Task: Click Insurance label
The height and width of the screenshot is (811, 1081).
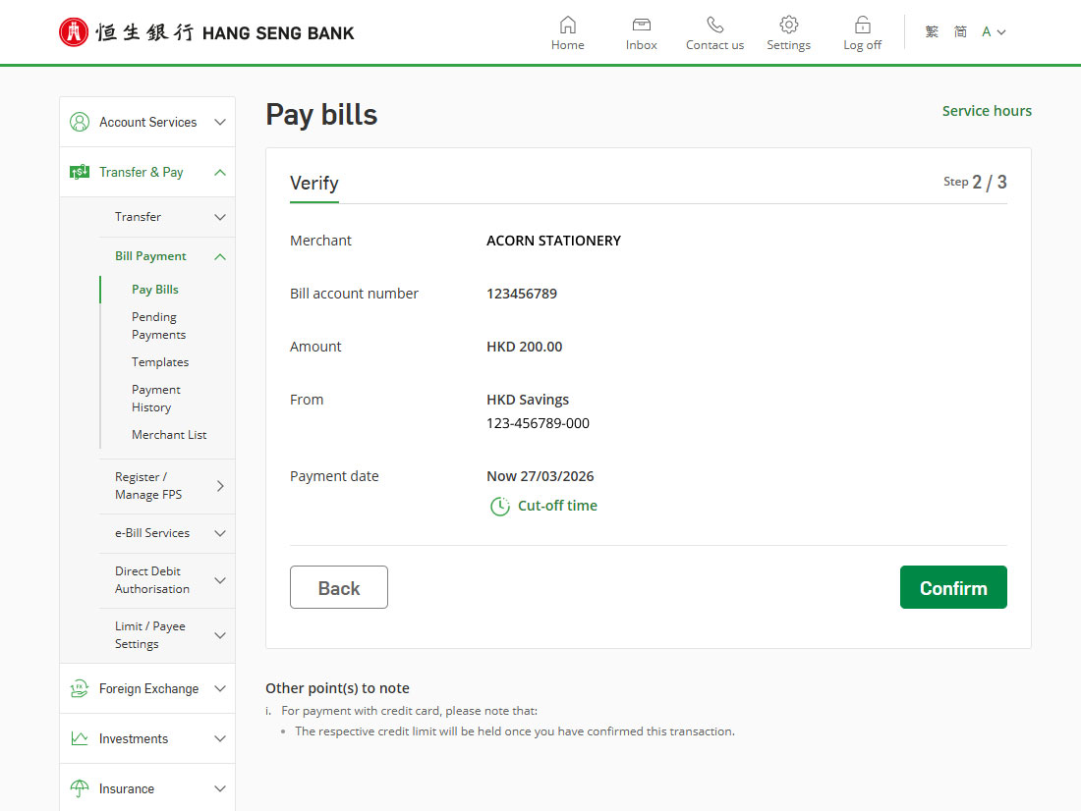Action: pos(127,788)
